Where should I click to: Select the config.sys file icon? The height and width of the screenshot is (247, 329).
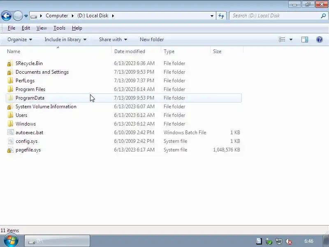click(11, 141)
